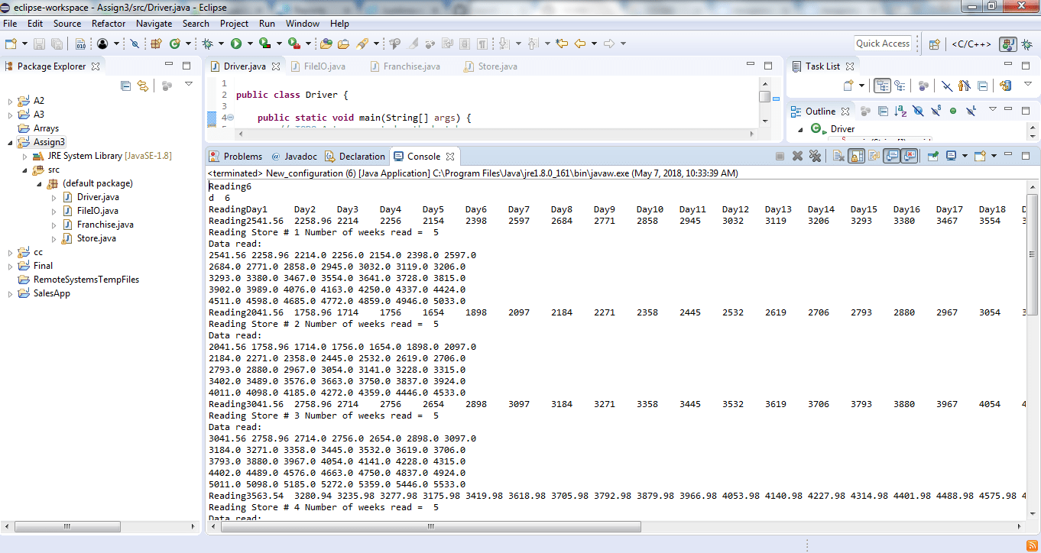This screenshot has height=553, width=1041.
Task: Remove all terminated launches in Console
Action: click(815, 156)
